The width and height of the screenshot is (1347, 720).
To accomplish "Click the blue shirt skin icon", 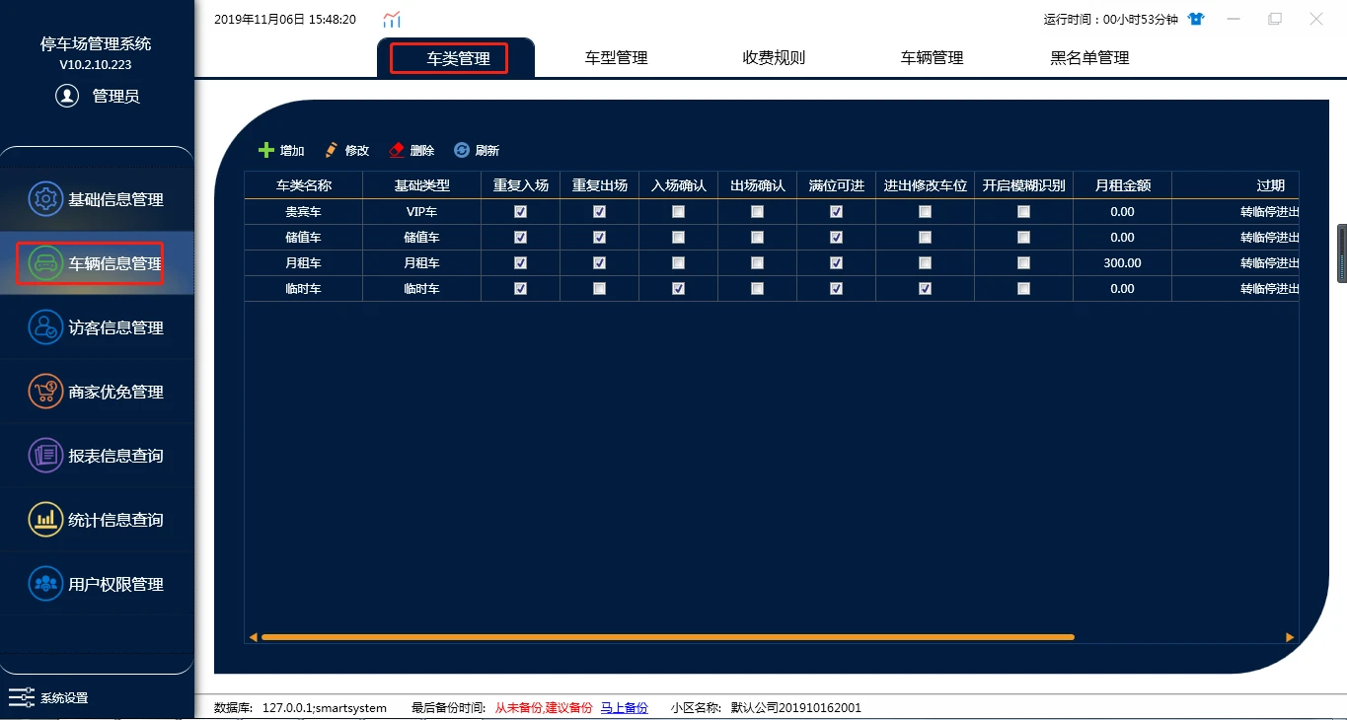I will (x=1196, y=19).
